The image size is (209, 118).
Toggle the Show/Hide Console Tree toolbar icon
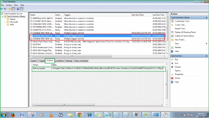[13, 9]
